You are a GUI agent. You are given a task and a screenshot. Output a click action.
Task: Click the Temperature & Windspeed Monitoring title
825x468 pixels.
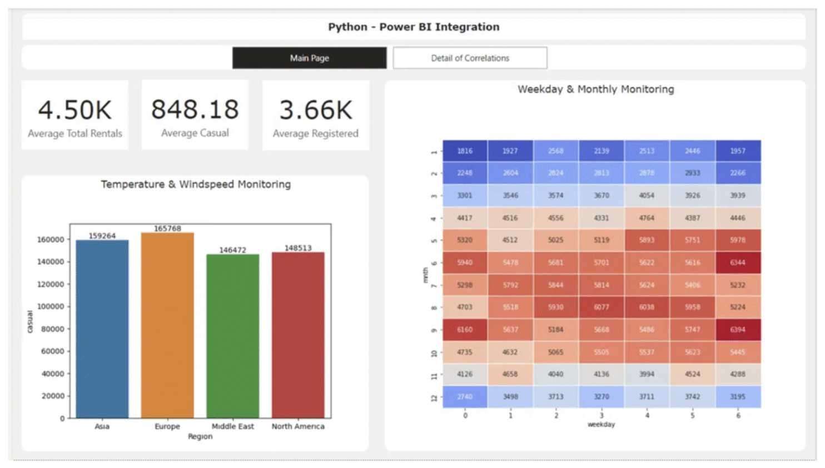point(196,184)
